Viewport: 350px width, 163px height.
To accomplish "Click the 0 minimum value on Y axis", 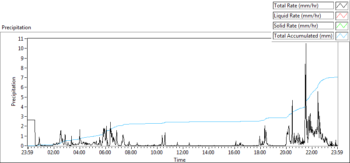I will point(22,146).
